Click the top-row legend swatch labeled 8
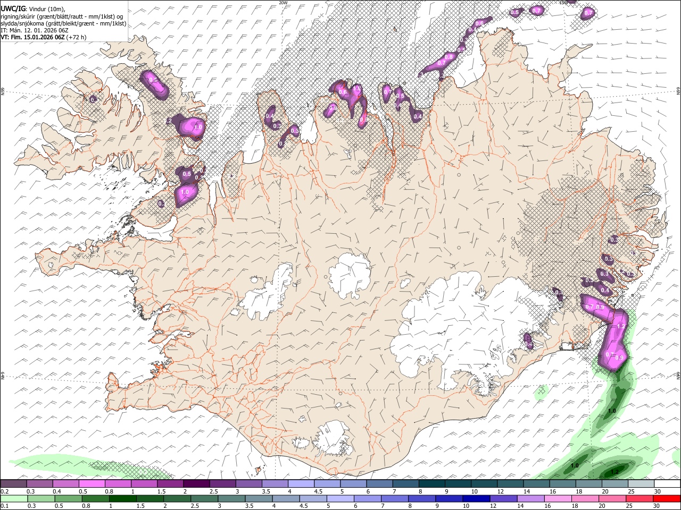681x510 pixels. (x=431, y=484)
